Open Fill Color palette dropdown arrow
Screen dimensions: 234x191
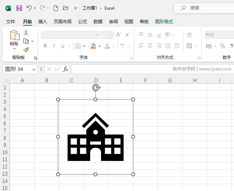click(100, 46)
